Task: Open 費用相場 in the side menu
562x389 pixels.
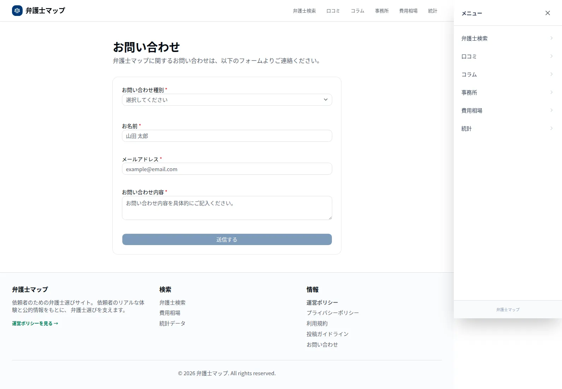Action: pyautogui.click(x=508, y=110)
